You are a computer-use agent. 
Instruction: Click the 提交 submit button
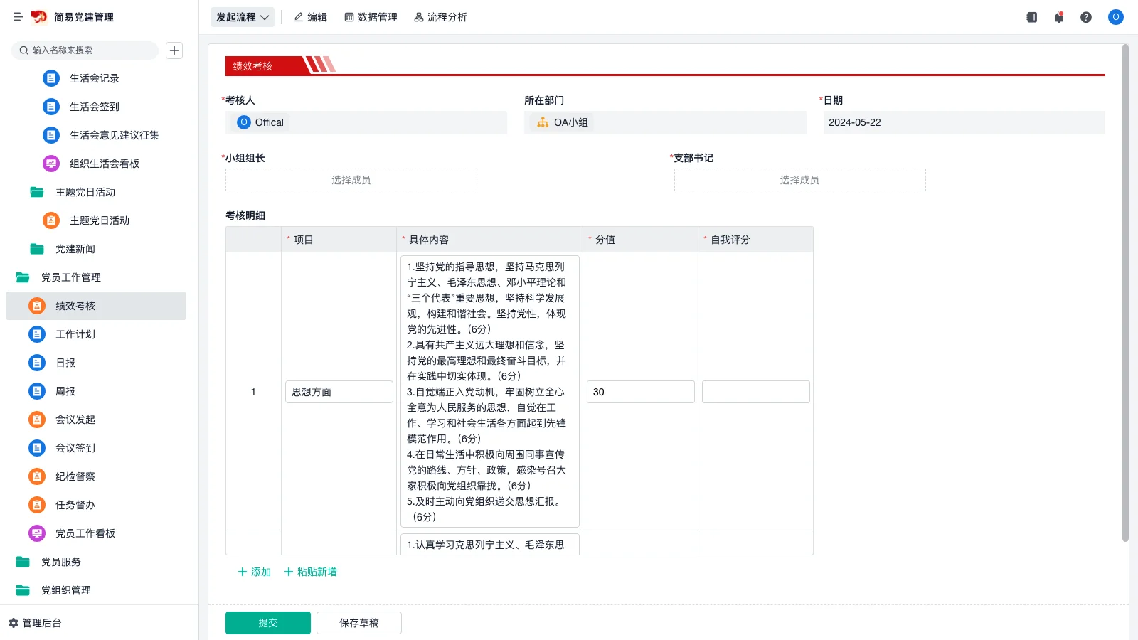(x=267, y=622)
